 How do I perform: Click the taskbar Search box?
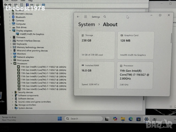click(84, 119)
